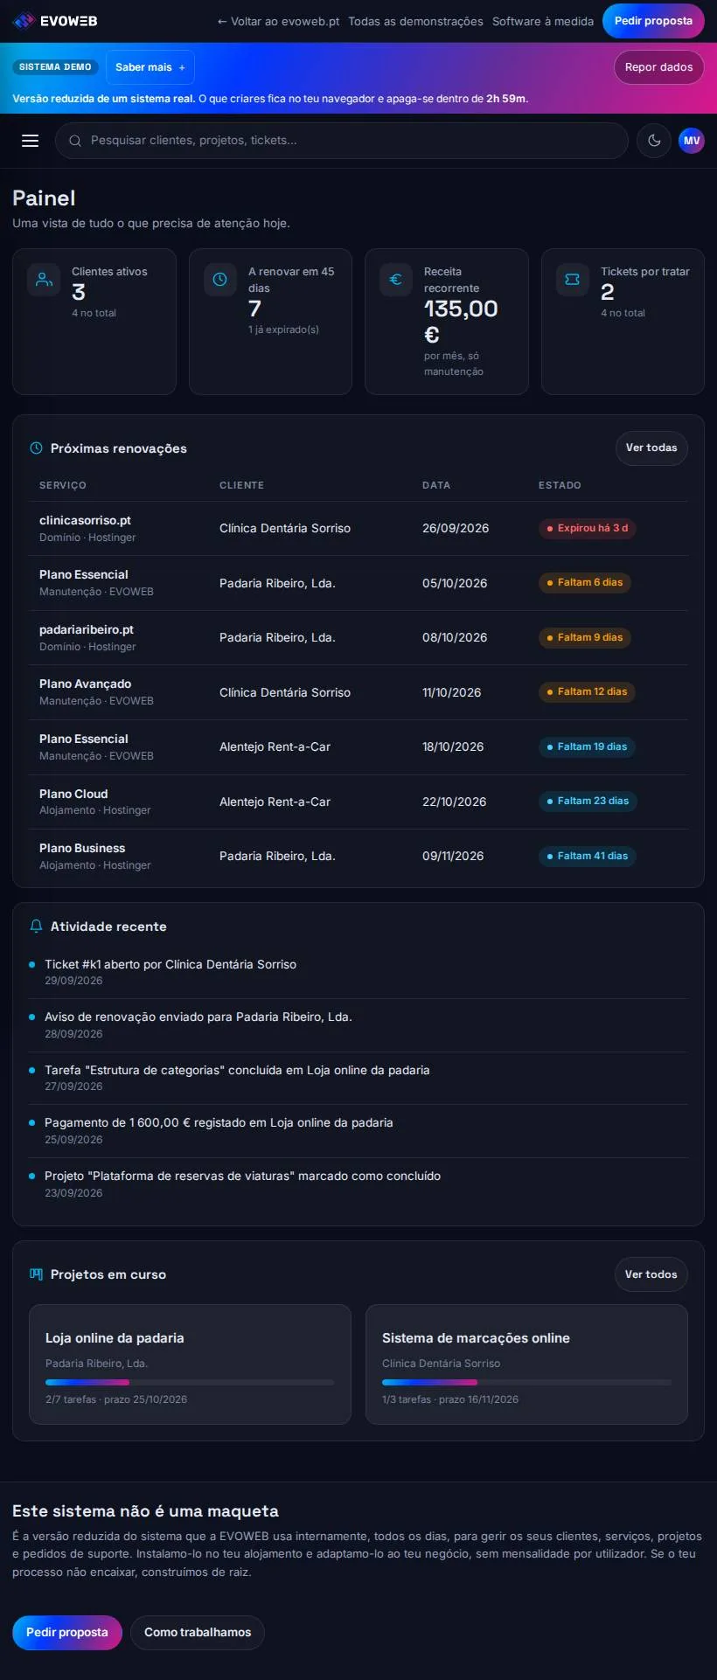717x1680 pixels.
Task: Focus the Pesquisar clientes search field
Action: (x=342, y=141)
